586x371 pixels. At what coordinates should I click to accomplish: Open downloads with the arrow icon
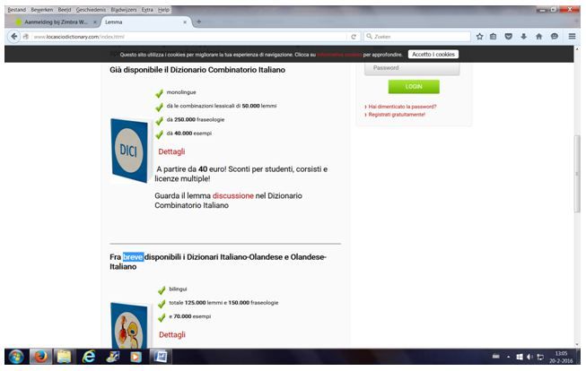pos(523,36)
